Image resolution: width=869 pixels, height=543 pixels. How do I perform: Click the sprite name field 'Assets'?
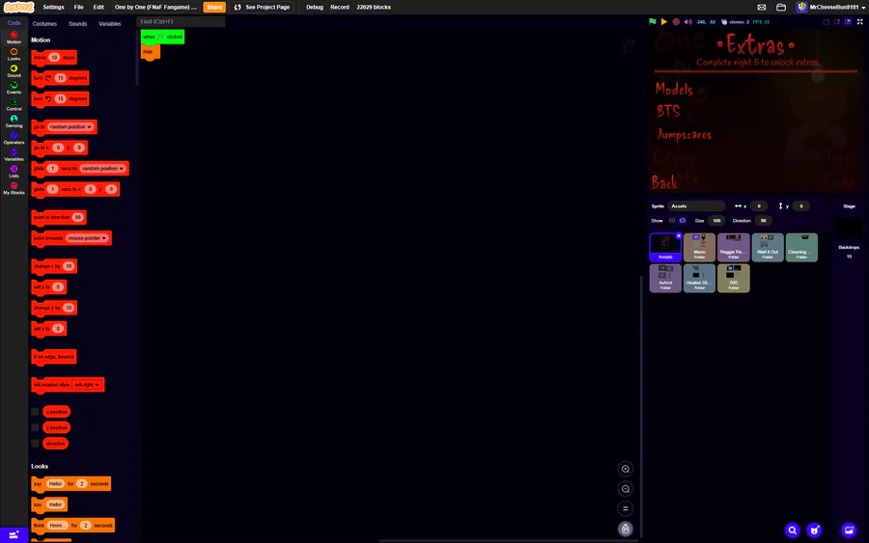click(x=696, y=205)
